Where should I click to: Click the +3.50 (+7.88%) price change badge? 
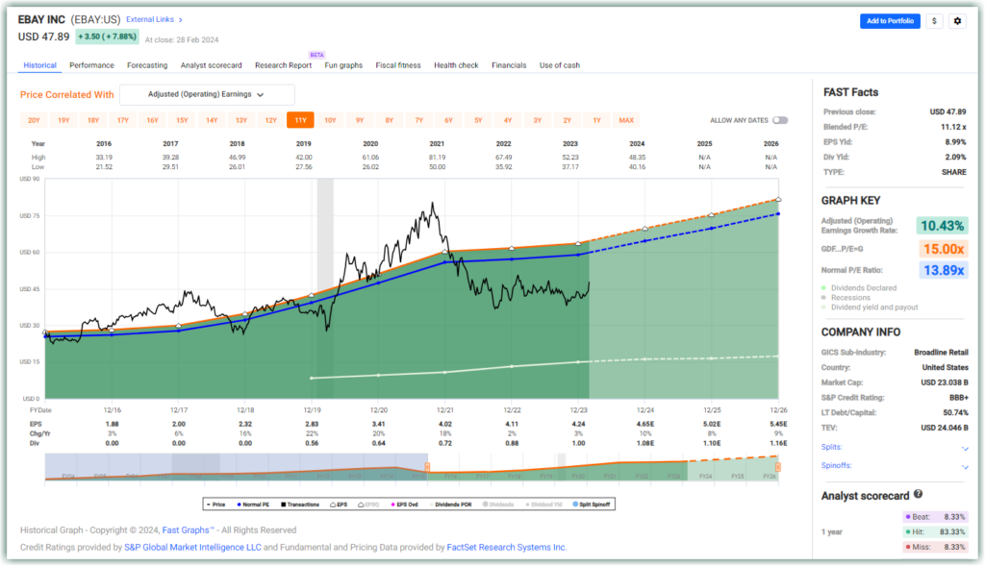click(107, 37)
